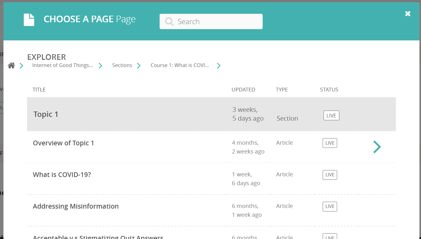Open the Addressing Misinformation article

(x=76, y=206)
